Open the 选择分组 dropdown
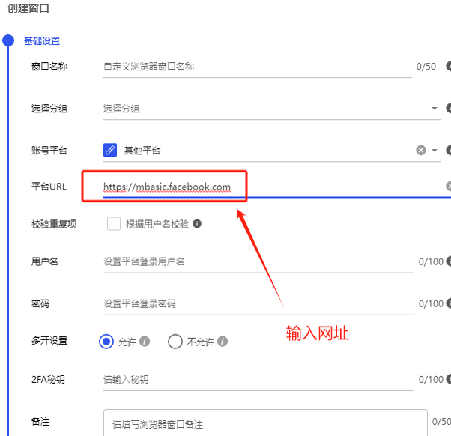Screen dimensions: 451x436 click(x=271, y=109)
